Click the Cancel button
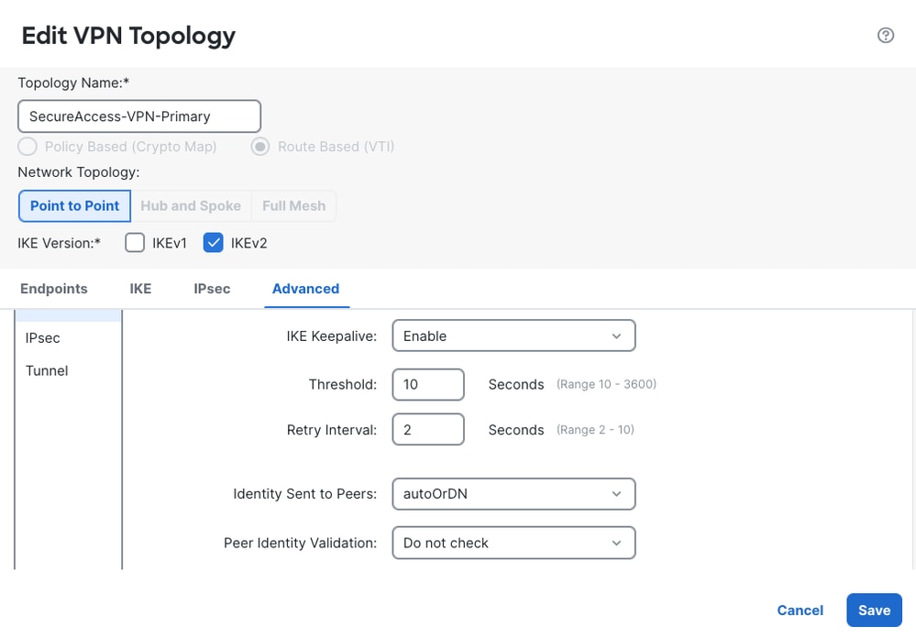Screen dimensions: 916x638 tap(800, 610)
